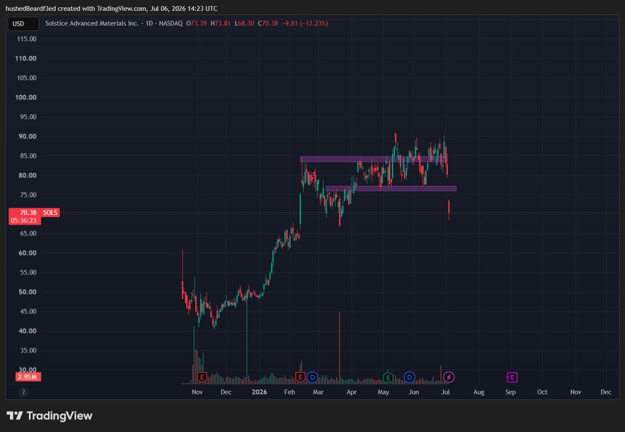
Task: Open the blue dividend marker near June
Action: pyautogui.click(x=409, y=377)
